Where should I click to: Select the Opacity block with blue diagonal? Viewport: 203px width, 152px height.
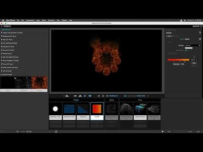click(83, 111)
